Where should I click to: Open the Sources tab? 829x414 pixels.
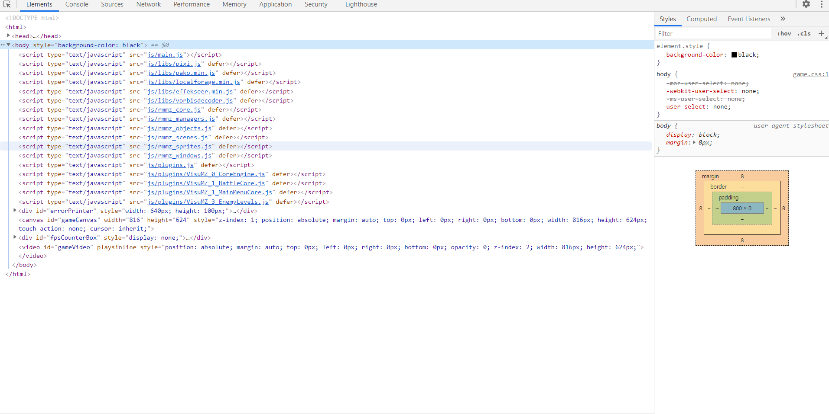[x=112, y=4]
